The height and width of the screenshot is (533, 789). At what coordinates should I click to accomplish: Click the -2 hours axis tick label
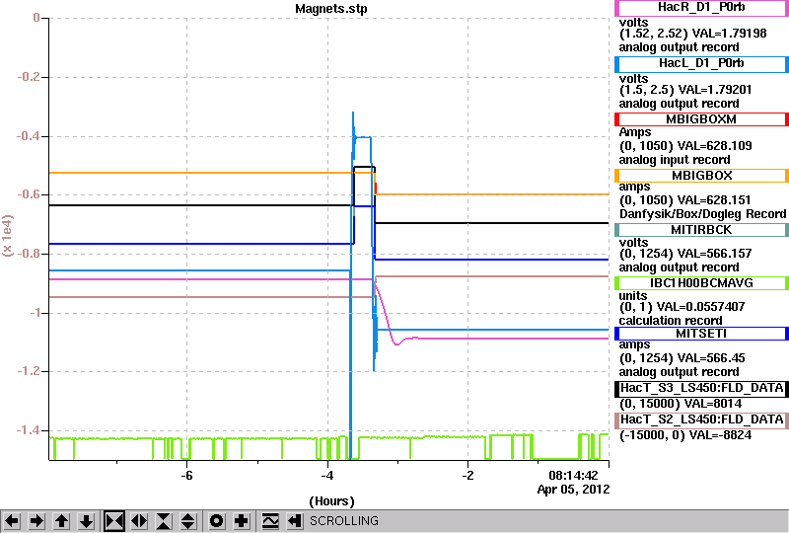[x=467, y=475]
